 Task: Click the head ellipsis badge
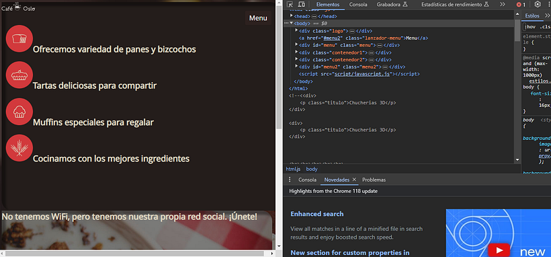click(314, 17)
